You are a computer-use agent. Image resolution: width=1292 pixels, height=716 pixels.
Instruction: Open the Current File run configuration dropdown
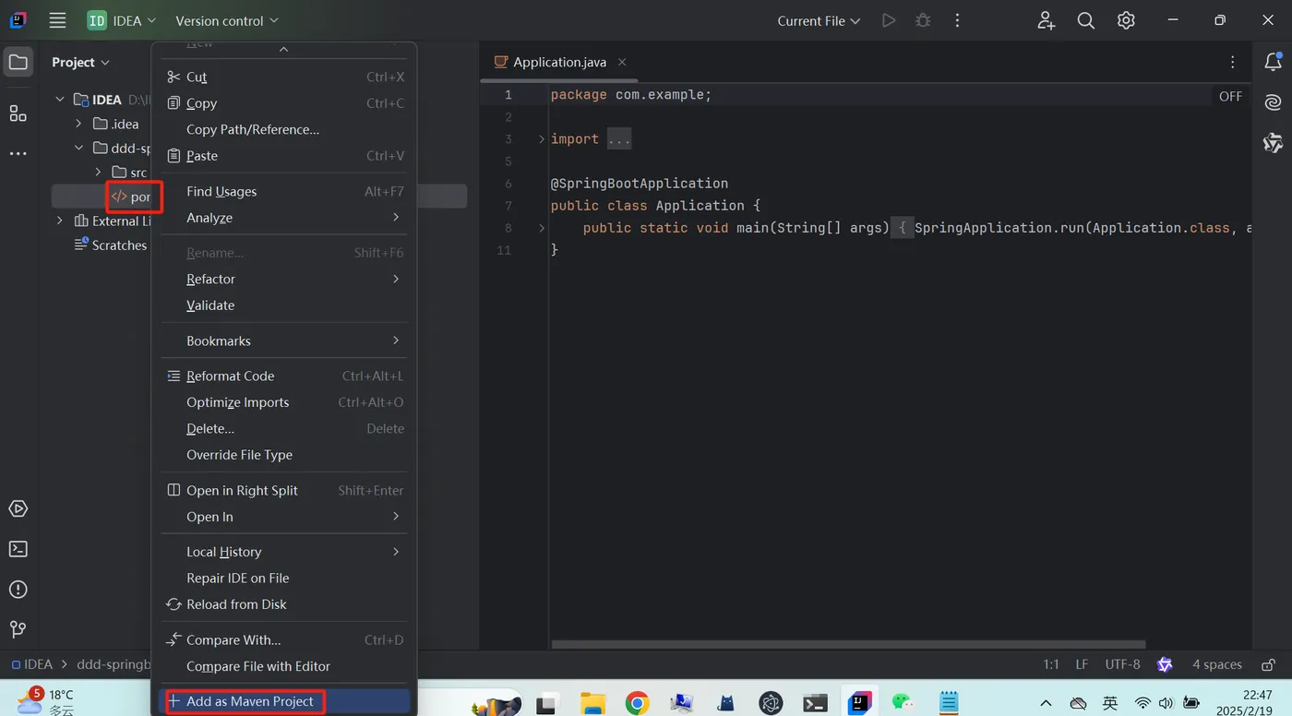819,20
